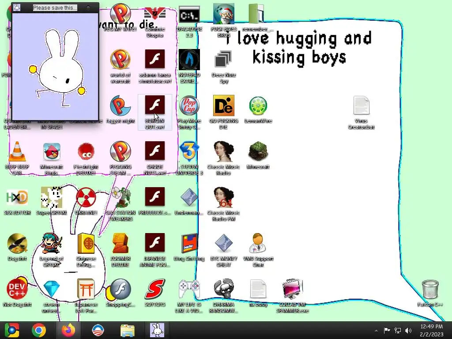Open Firefox from the taskbar

(68, 330)
